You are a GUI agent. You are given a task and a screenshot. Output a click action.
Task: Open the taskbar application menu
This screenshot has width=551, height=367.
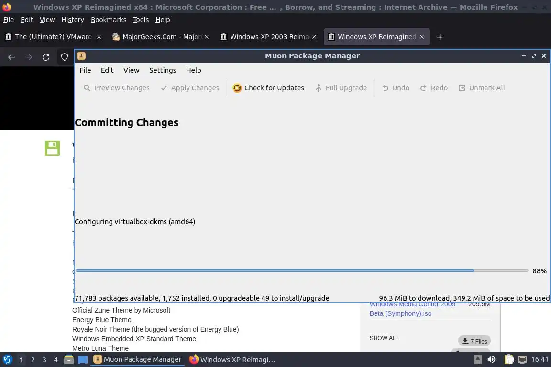pyautogui.click(x=7, y=360)
